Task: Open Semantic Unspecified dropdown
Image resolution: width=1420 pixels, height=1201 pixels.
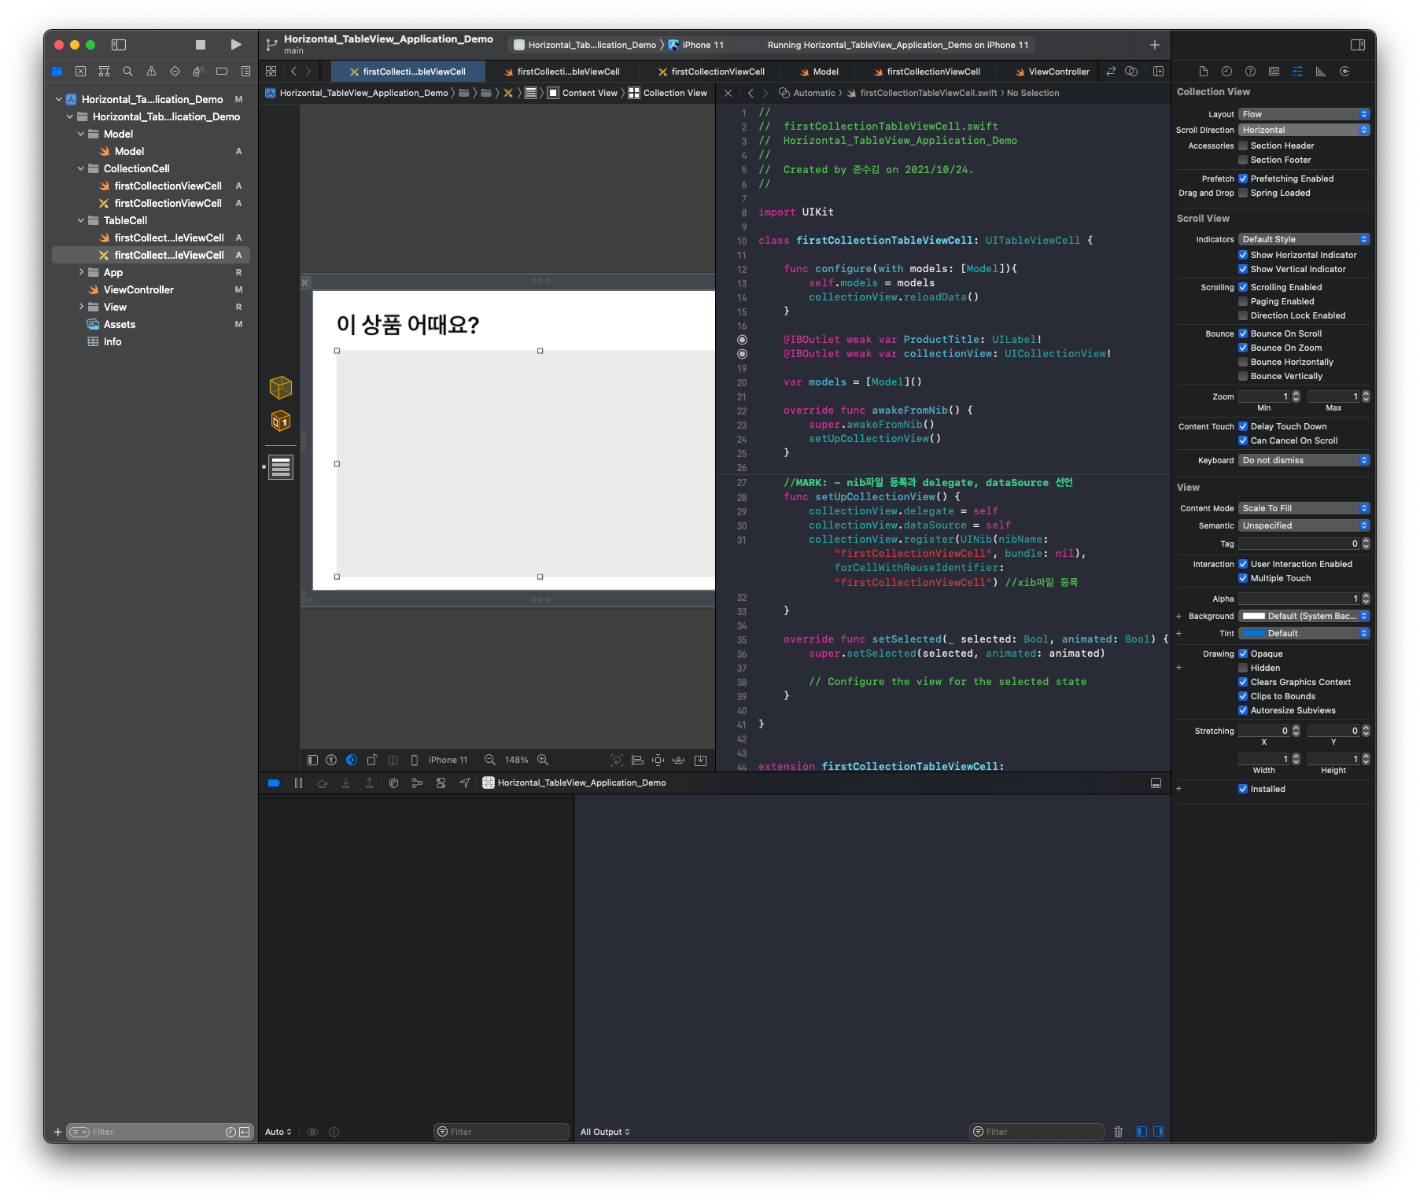Action: click(1304, 525)
